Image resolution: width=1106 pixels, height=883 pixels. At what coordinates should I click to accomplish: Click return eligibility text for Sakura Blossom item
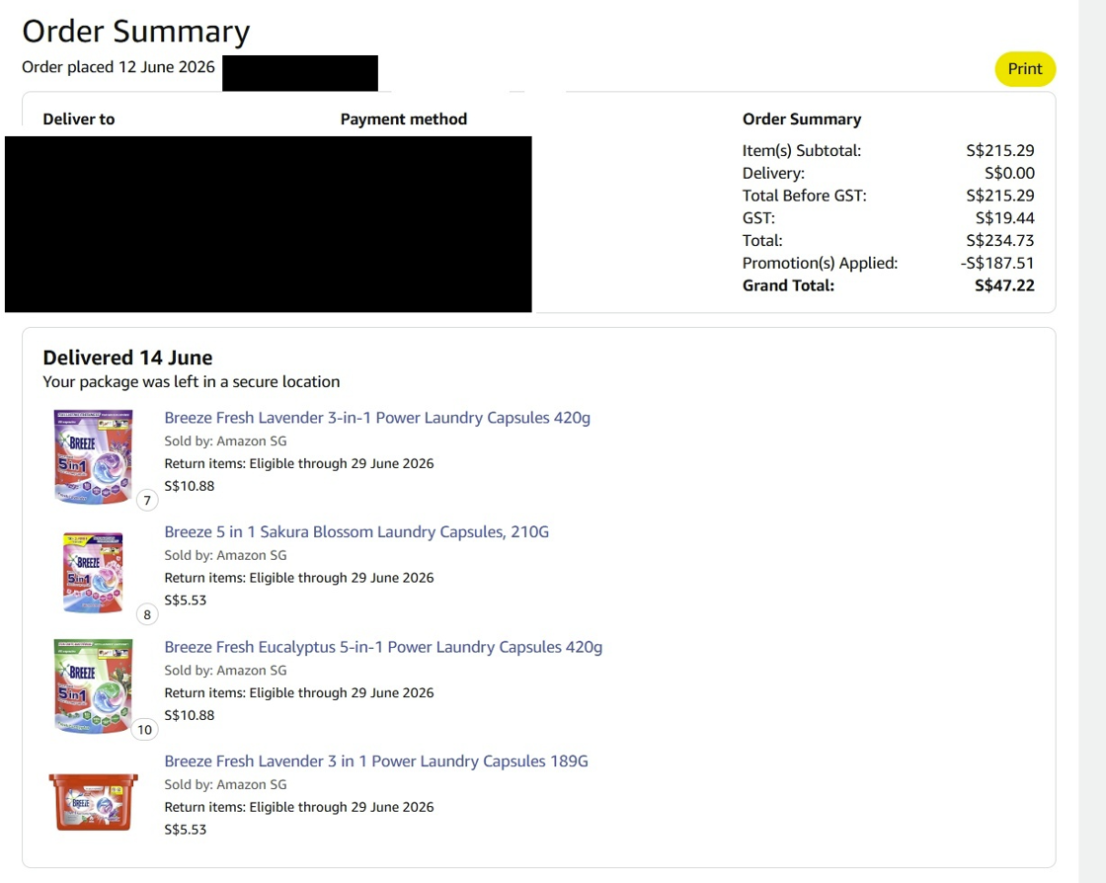(299, 578)
